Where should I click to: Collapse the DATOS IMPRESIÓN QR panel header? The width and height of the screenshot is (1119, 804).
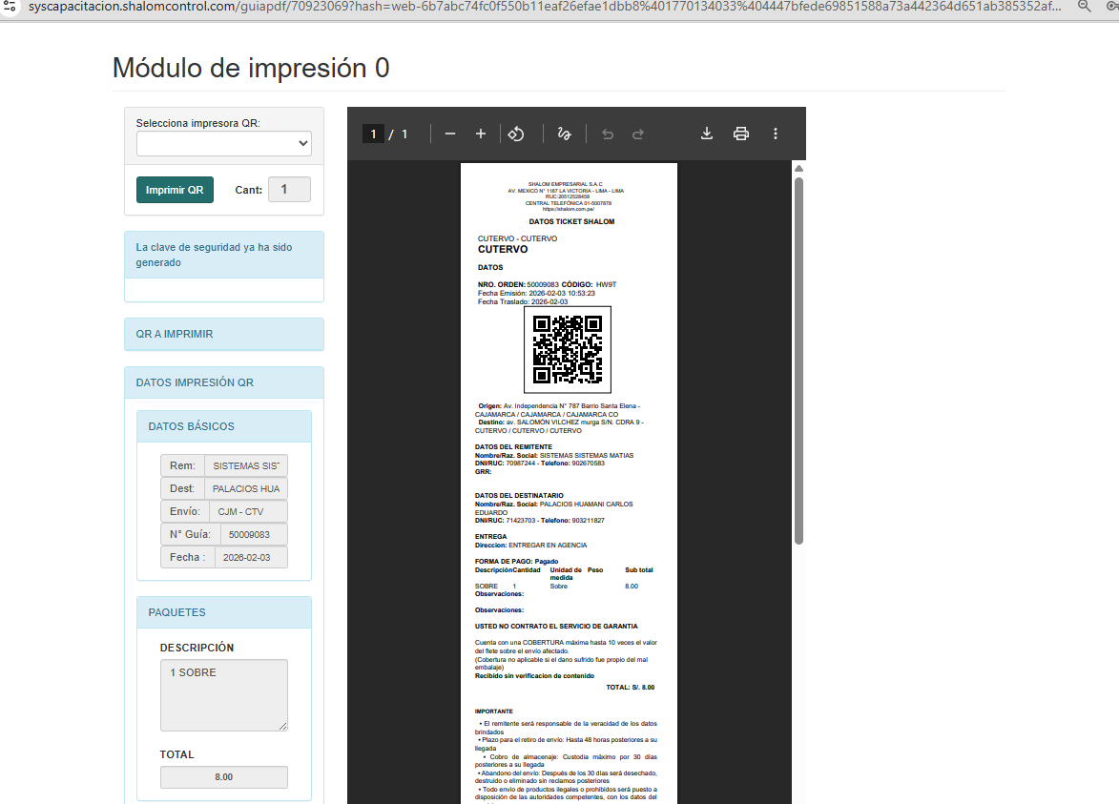(224, 382)
